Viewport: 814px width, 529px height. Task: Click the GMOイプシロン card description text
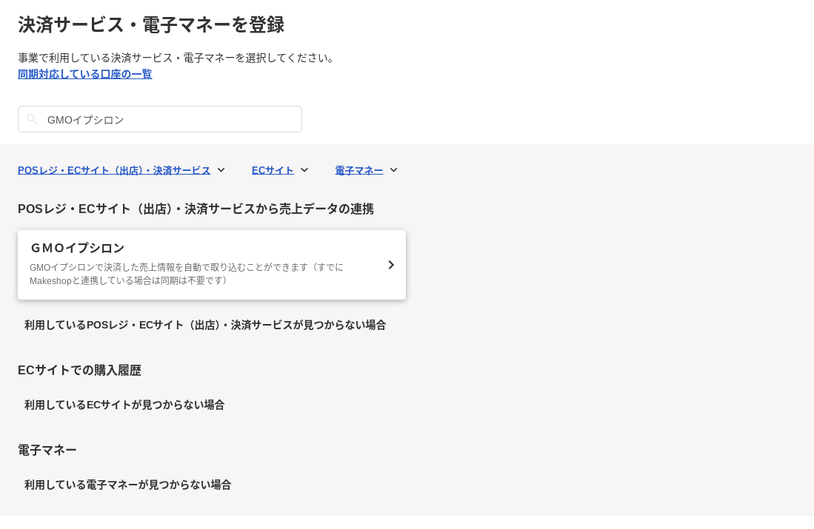point(187,274)
